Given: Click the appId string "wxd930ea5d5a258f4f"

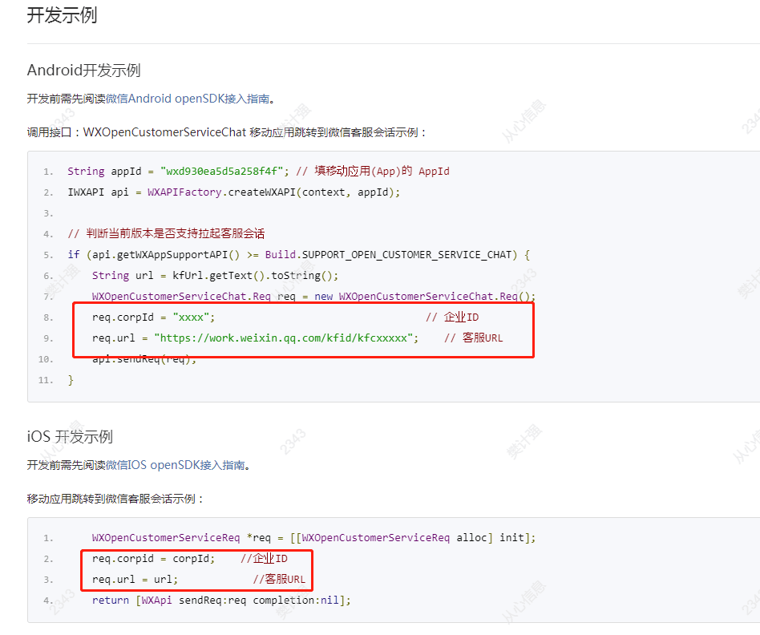Looking at the screenshot, I should point(221,172).
